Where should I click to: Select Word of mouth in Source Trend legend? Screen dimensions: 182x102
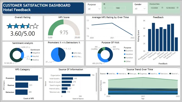[174, 74]
